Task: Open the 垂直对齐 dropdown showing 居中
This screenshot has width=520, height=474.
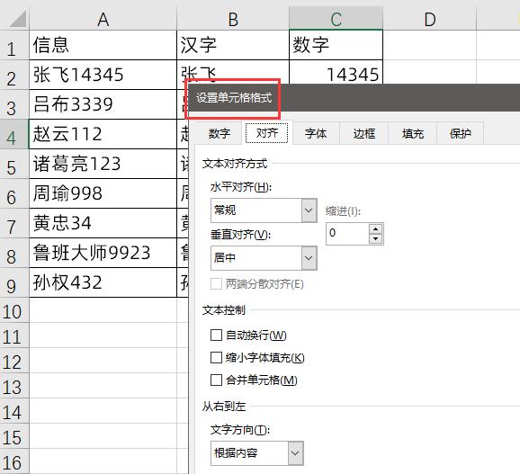Action: tap(264, 258)
